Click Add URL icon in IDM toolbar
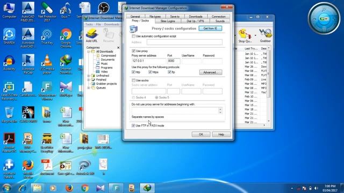This screenshot has height=193, width=344. (92, 35)
